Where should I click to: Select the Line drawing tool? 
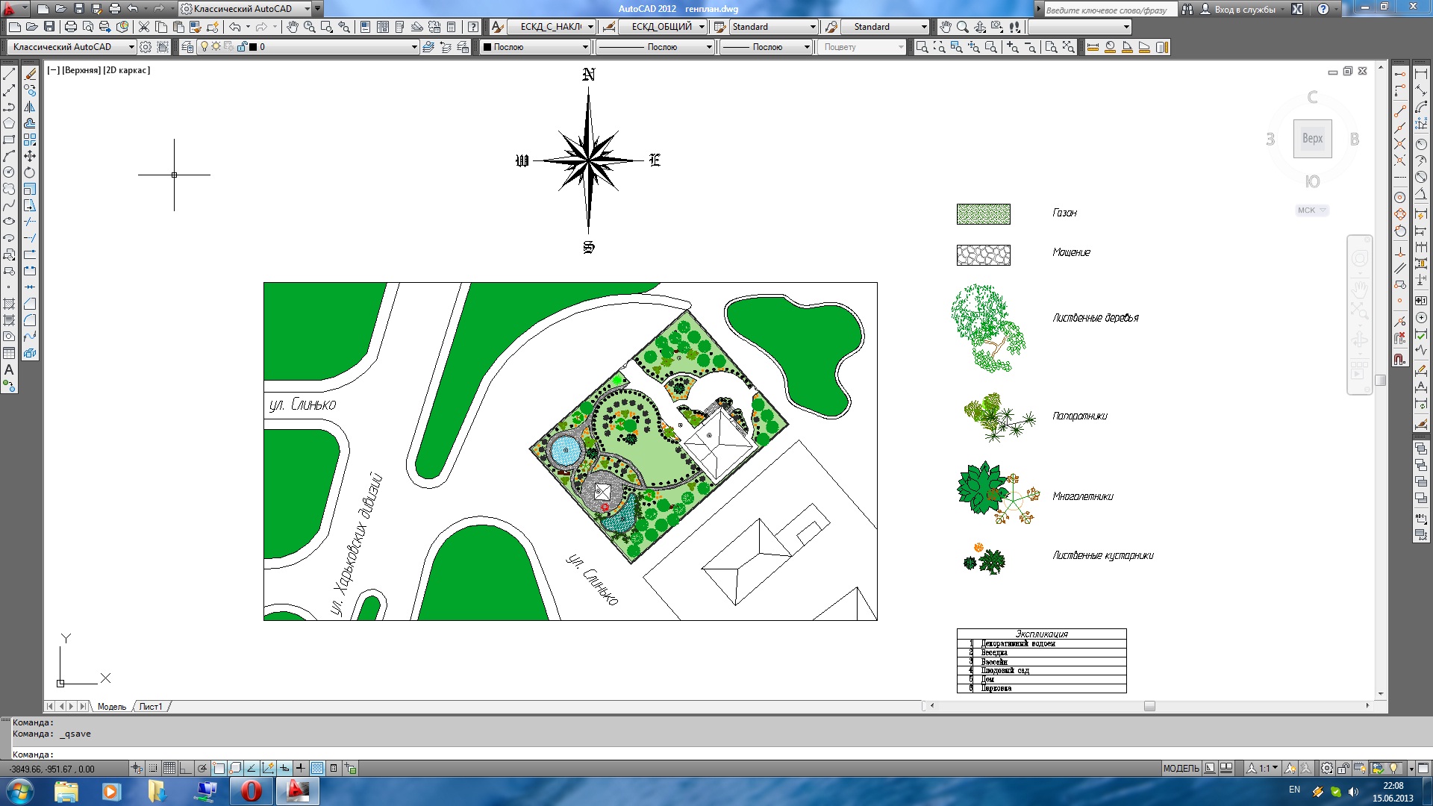pyautogui.click(x=9, y=75)
